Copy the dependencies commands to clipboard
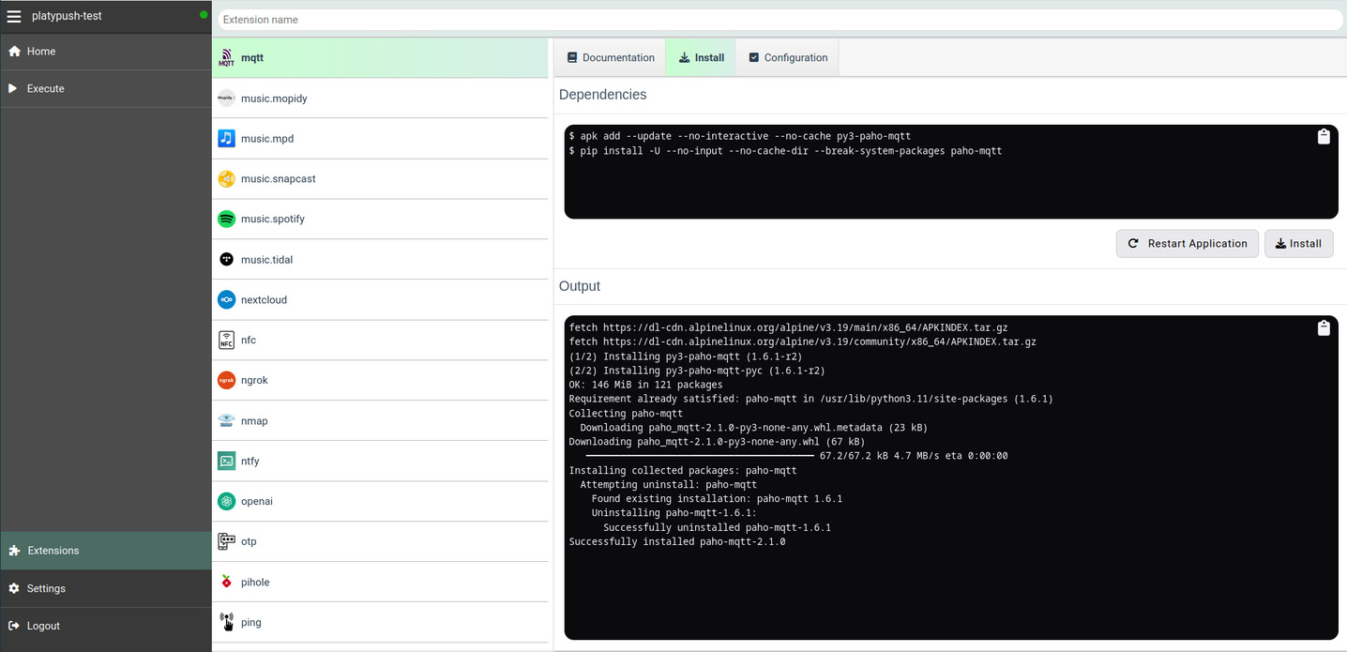This screenshot has height=652, width=1347. coord(1324,136)
